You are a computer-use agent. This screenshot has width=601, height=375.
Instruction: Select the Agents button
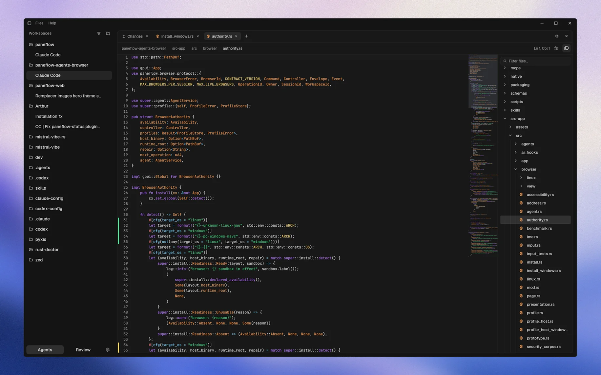[x=45, y=350]
